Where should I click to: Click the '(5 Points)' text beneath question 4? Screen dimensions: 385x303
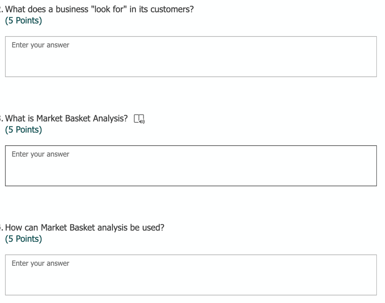point(24,239)
